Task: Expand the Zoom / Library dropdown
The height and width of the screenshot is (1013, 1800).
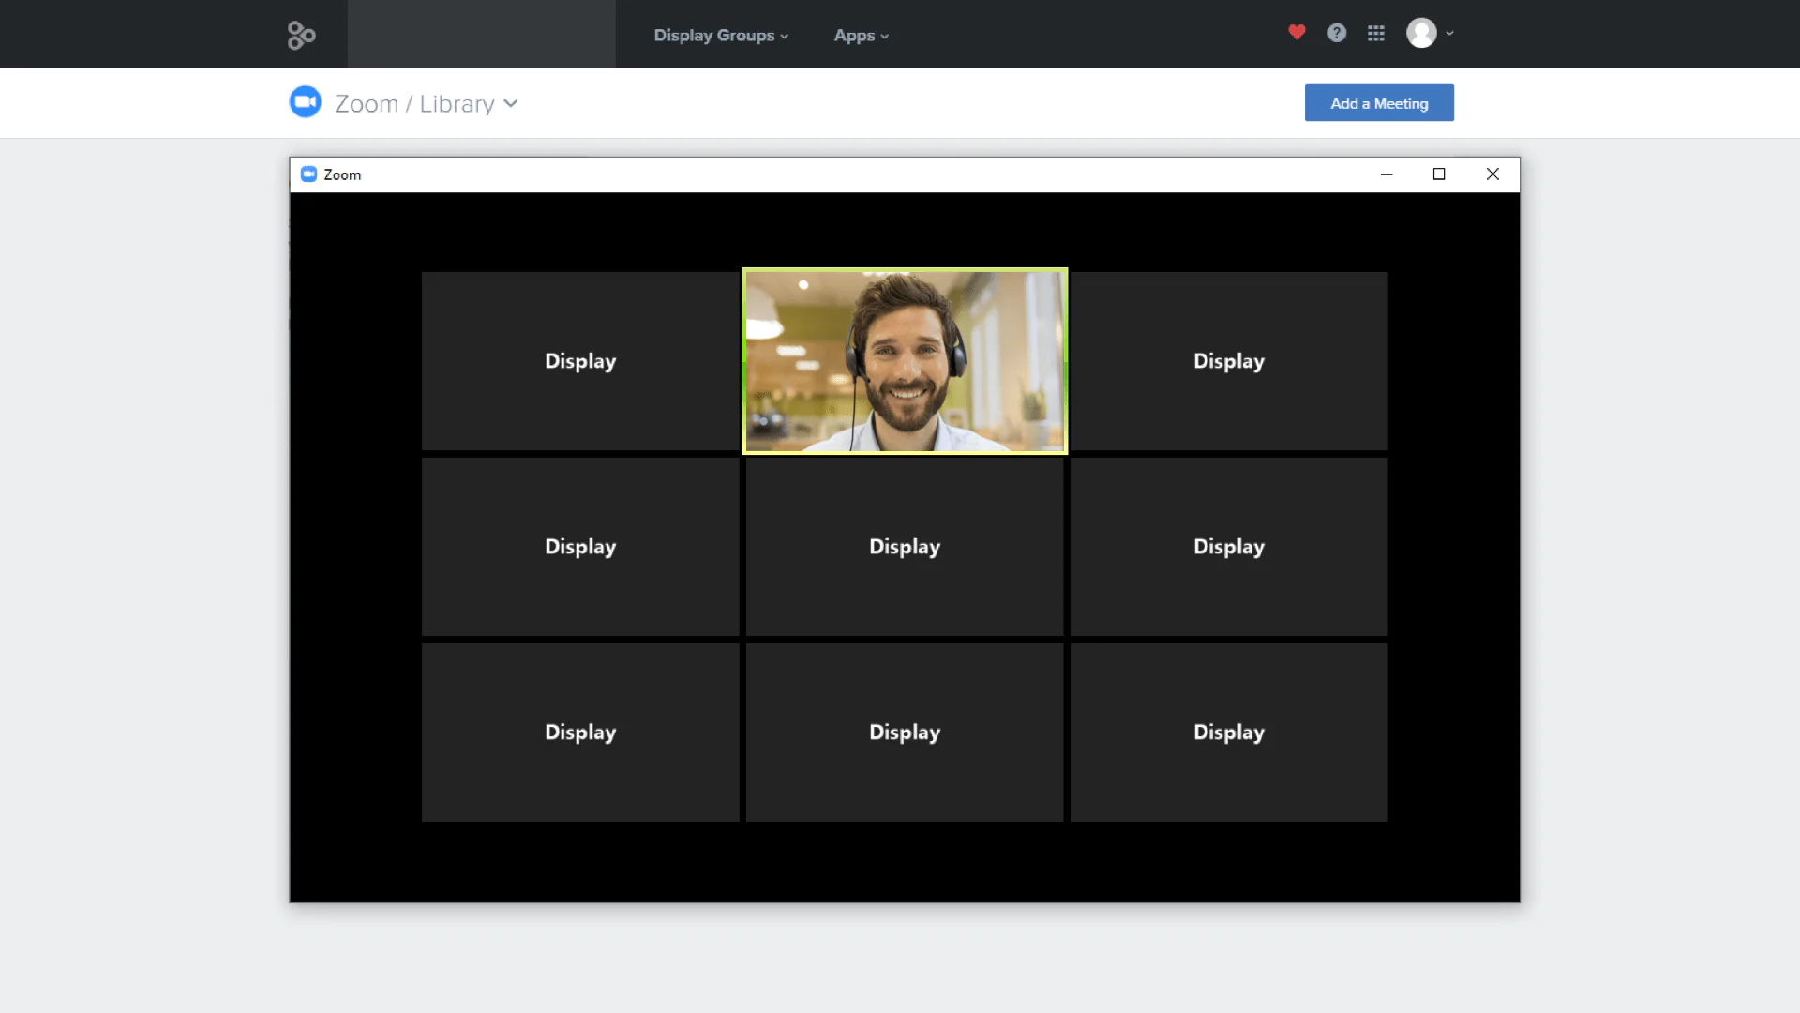Action: [511, 103]
